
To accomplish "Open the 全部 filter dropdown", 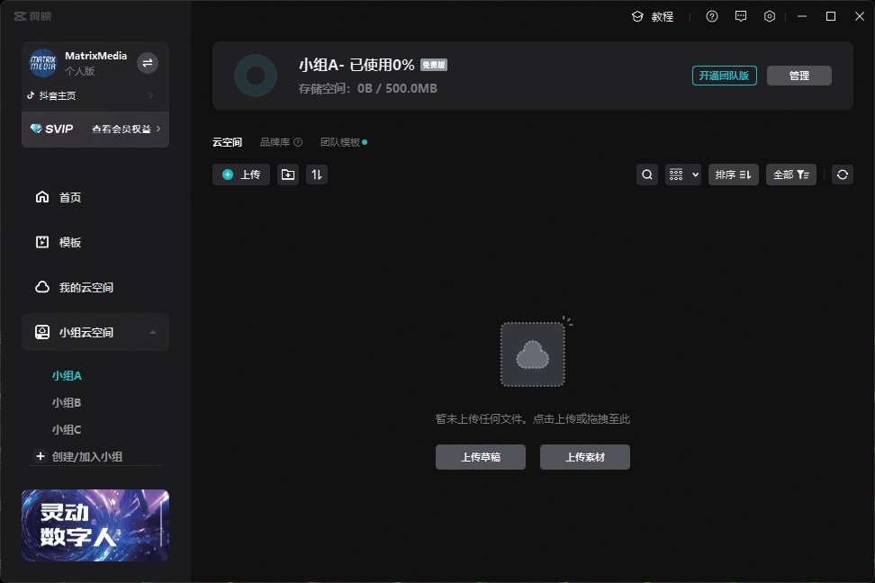I will (791, 175).
